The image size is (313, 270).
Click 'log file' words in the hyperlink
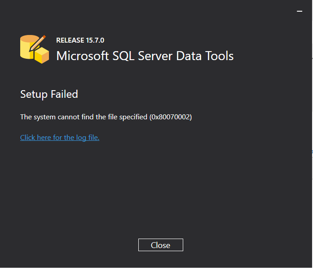[87, 138]
